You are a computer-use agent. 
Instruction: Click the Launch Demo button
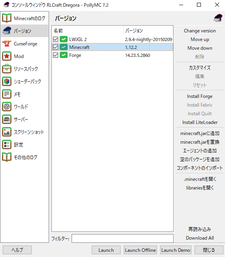[x=176, y=250]
